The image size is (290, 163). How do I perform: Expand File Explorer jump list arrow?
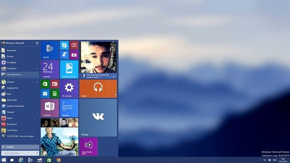37,69
